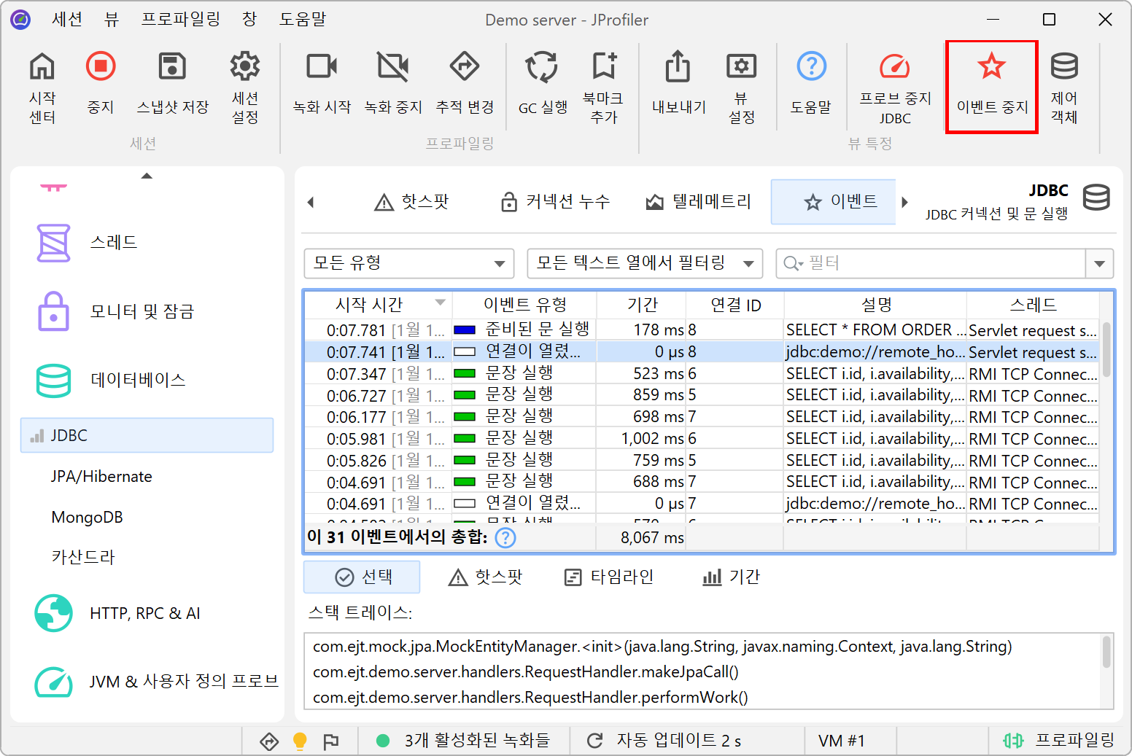The image size is (1132, 756).
Task: Click the blue 준비된 문 실행 color swatch
Action: click(465, 330)
